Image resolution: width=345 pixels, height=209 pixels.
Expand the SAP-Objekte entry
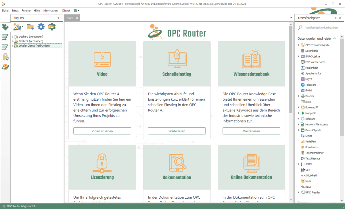[x=299, y=56]
